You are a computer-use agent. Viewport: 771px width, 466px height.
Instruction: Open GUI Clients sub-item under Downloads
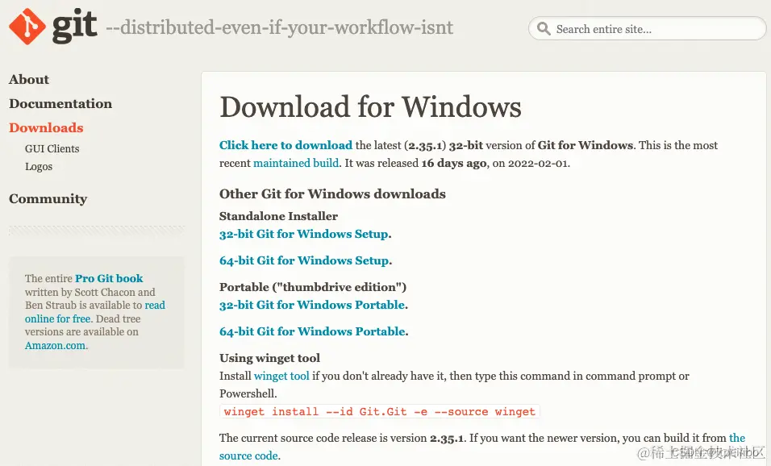pyautogui.click(x=52, y=148)
